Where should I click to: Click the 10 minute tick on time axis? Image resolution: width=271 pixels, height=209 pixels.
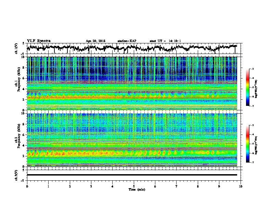[241, 186]
